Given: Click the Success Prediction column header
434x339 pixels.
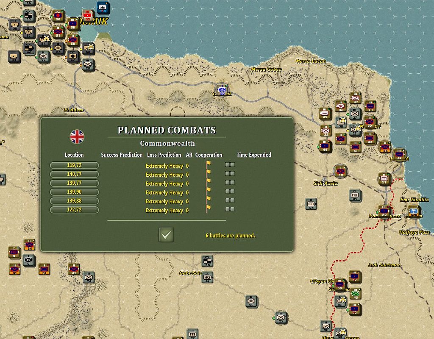Looking at the screenshot, I should coord(122,155).
